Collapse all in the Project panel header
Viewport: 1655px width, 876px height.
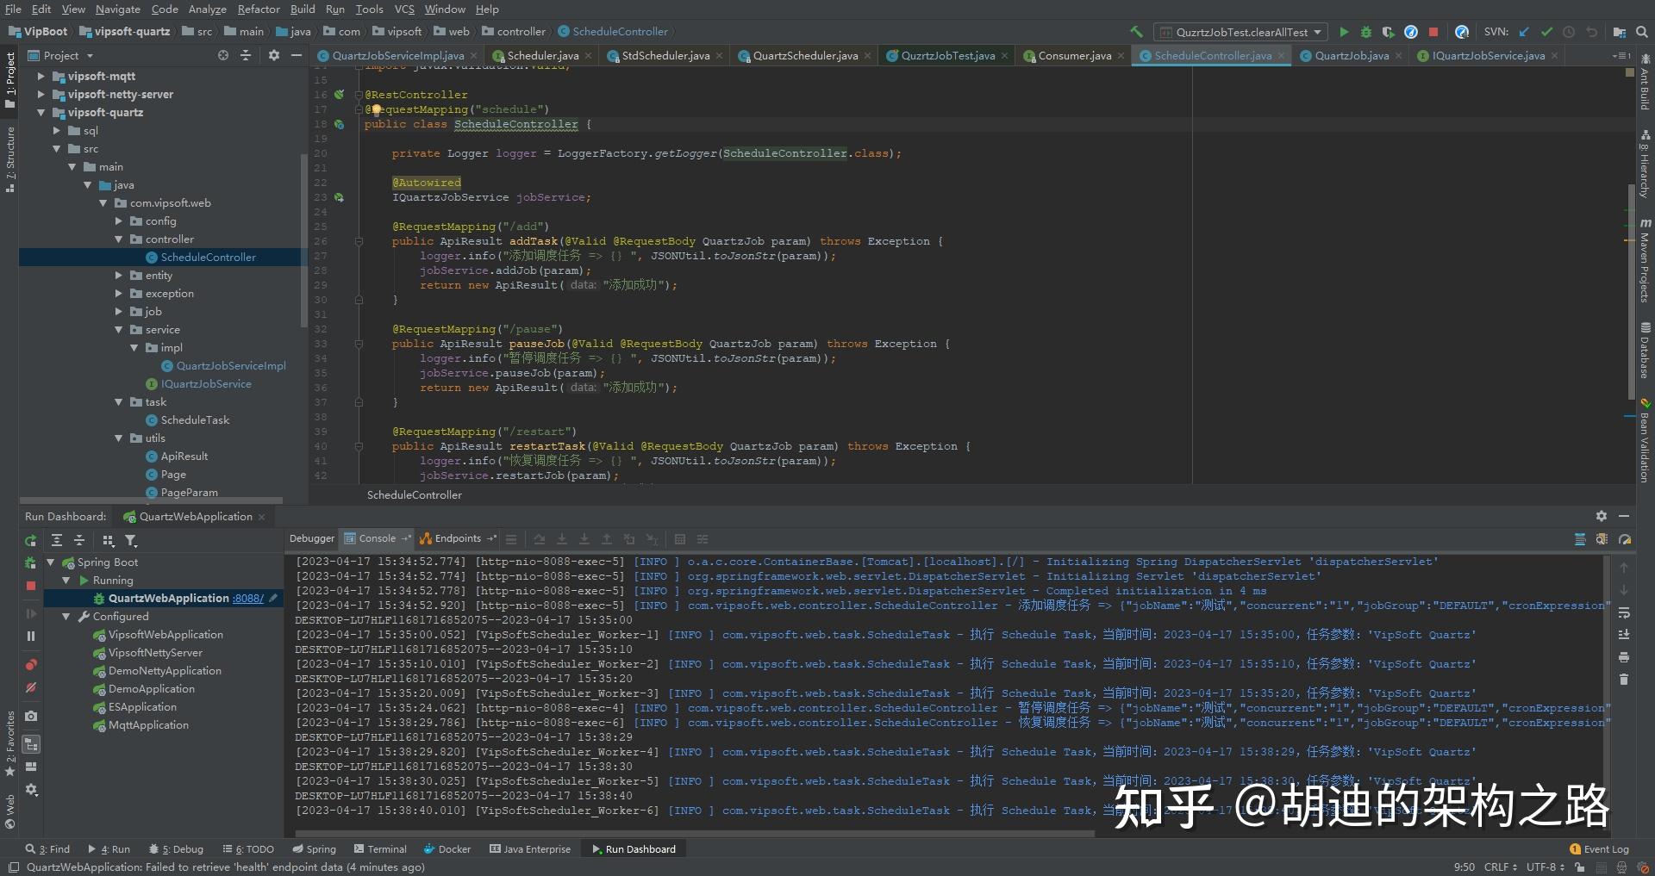(246, 55)
